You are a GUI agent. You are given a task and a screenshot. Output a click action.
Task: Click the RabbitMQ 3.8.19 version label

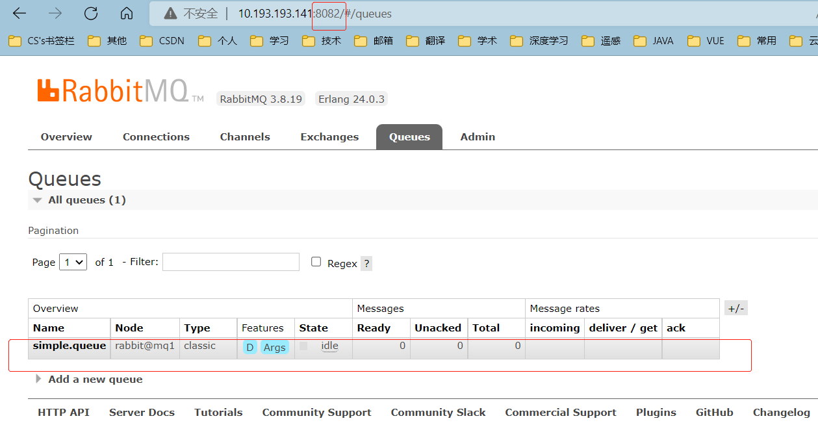click(x=261, y=99)
